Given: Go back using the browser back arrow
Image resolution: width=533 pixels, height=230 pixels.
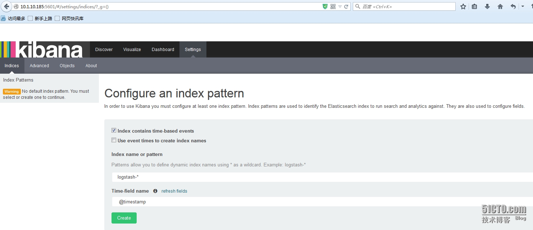Looking at the screenshot, I should pyautogui.click(x=6, y=6).
